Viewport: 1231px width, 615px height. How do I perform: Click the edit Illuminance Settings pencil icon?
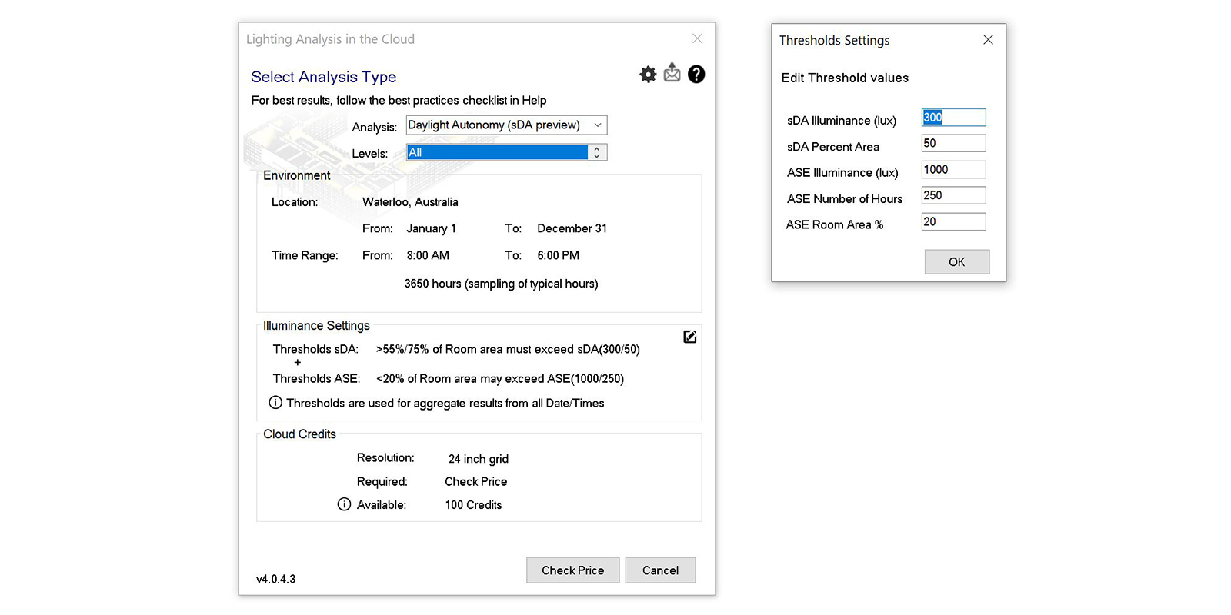pos(690,337)
